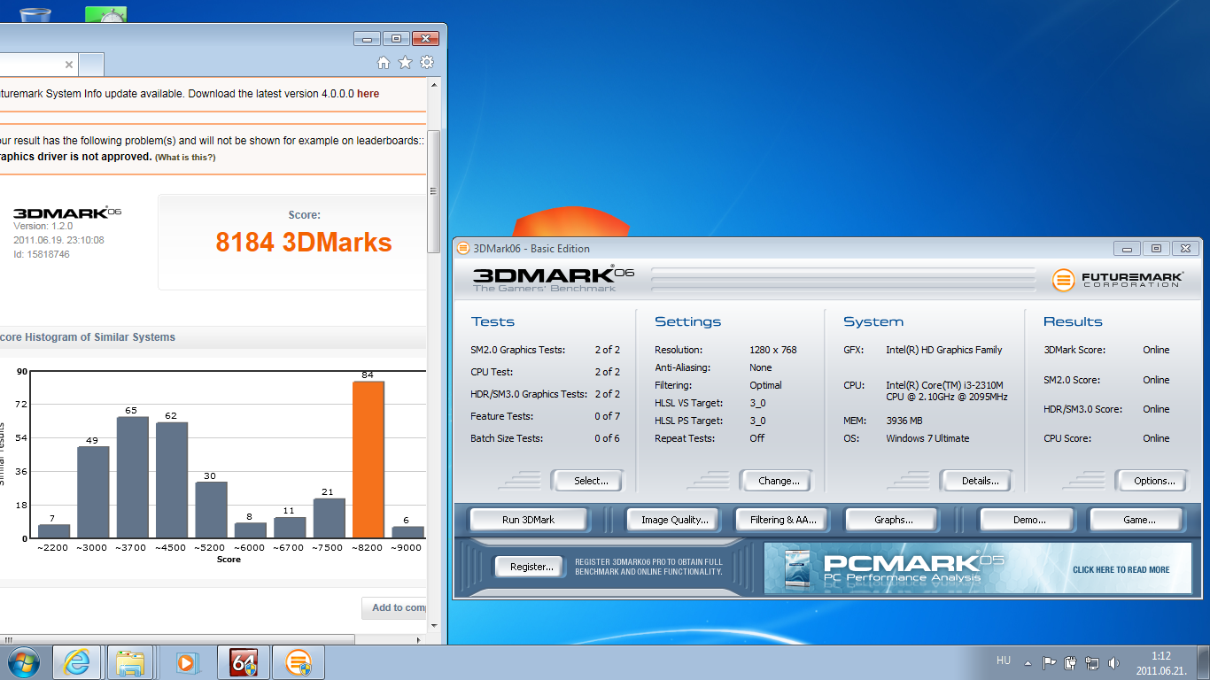Image resolution: width=1210 pixels, height=680 pixels.
Task: Click the ~3000 histogram bar labeled 49
Action: [x=93, y=492]
